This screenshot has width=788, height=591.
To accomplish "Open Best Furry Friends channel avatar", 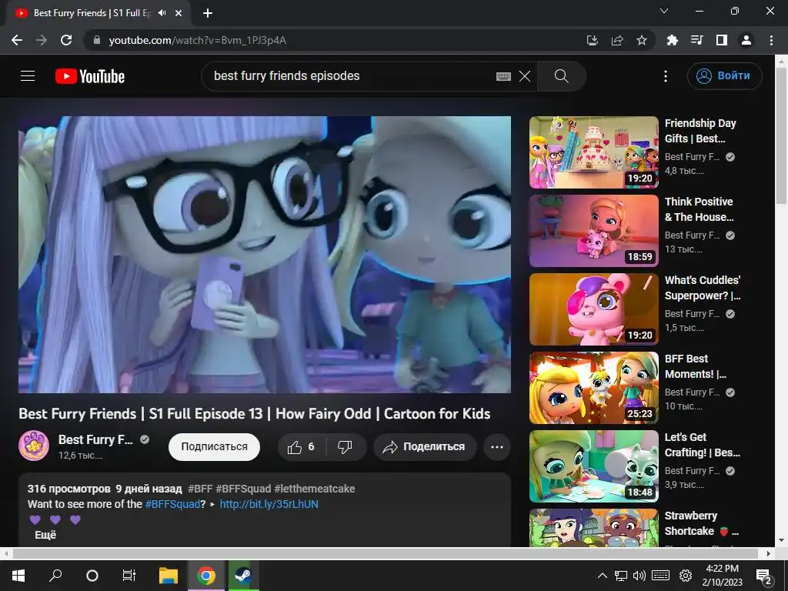I will click(x=34, y=446).
